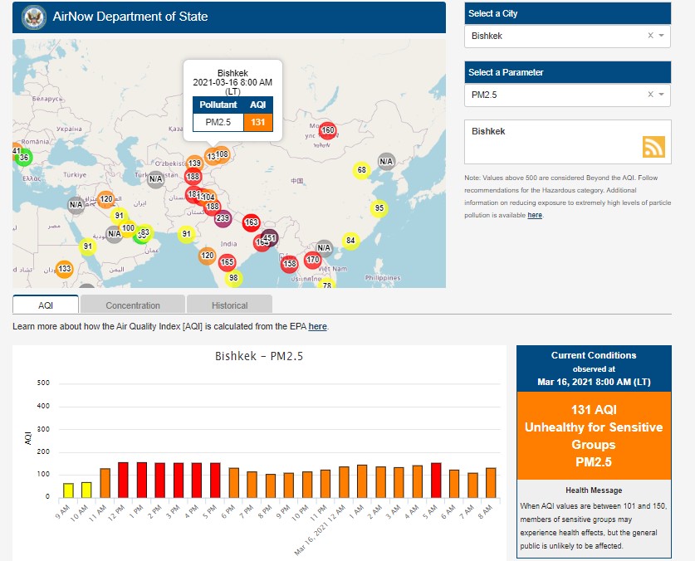Remove the PM2.5 parameter selection
Screen dimensions: 695x561
pyautogui.click(x=650, y=95)
